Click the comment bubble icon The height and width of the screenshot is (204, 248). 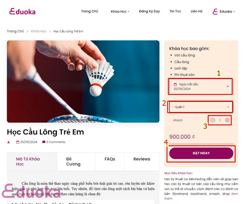[x=44, y=142]
